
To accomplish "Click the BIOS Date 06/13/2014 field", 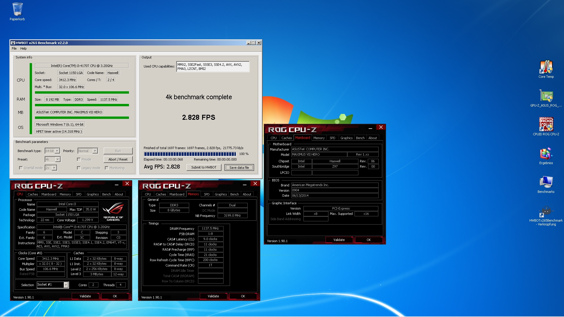I will coord(335,195).
